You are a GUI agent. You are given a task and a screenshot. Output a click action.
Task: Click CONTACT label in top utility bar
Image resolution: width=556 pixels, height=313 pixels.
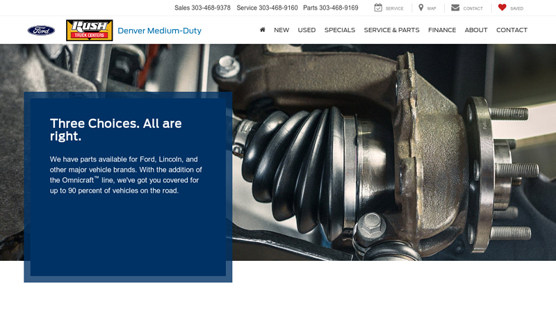pos(473,8)
